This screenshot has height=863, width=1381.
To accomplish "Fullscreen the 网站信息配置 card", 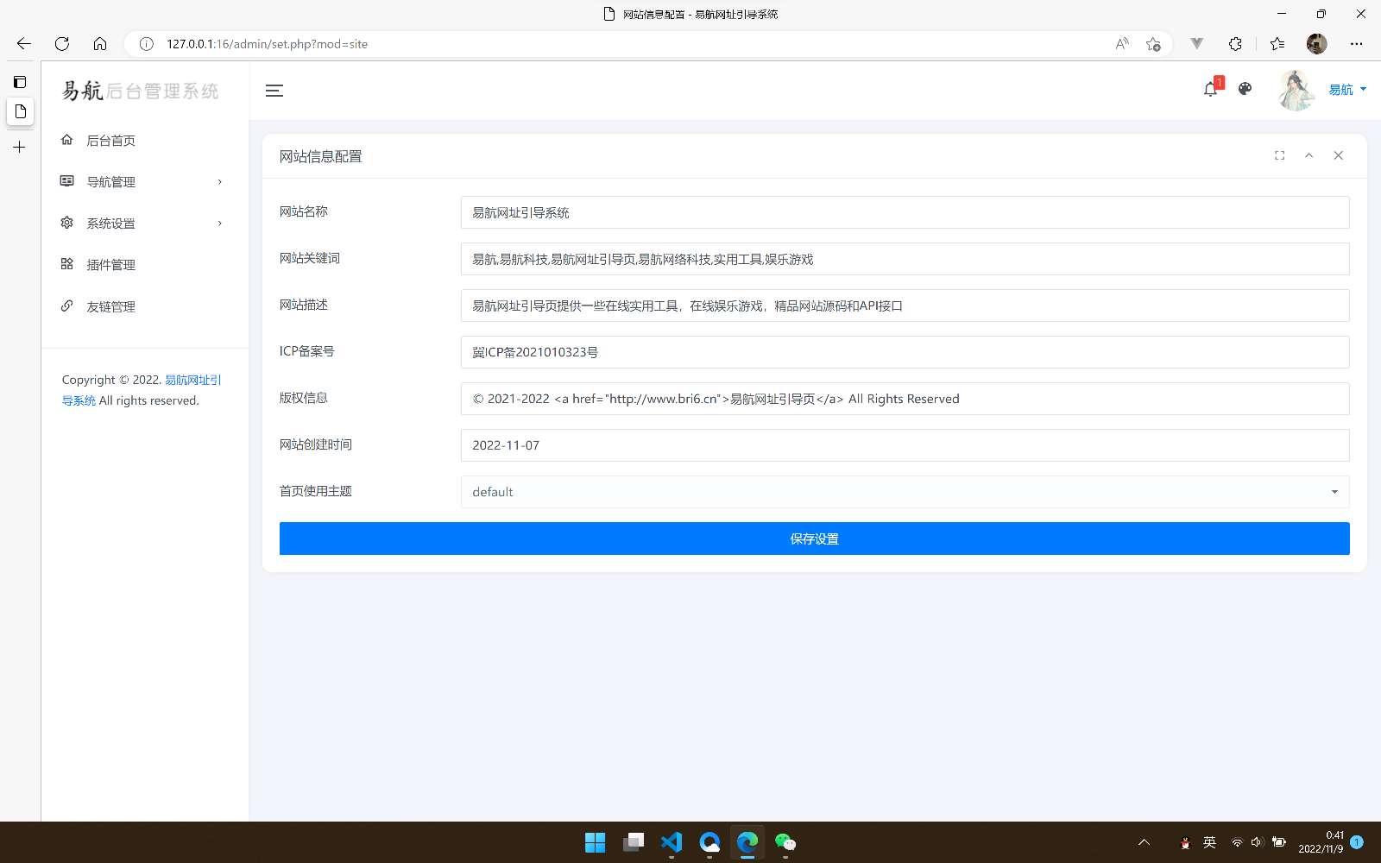I will 1279,155.
